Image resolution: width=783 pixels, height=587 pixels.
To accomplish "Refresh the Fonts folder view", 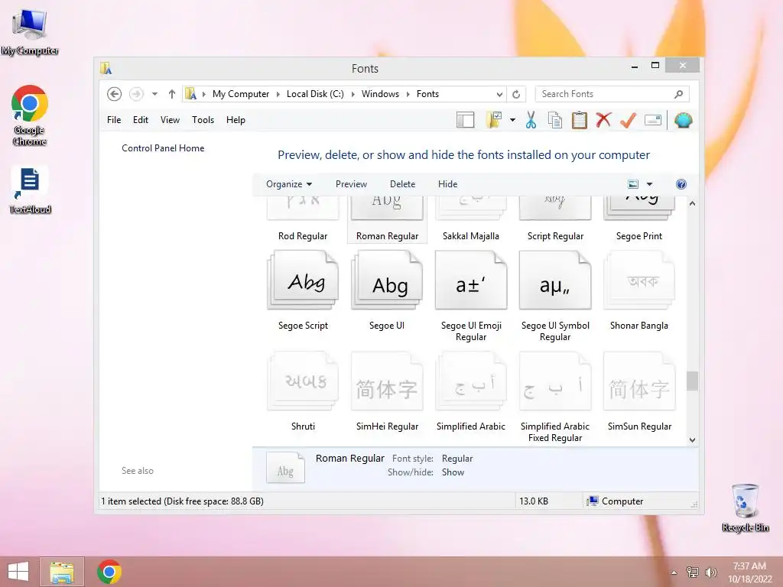I will tap(516, 94).
